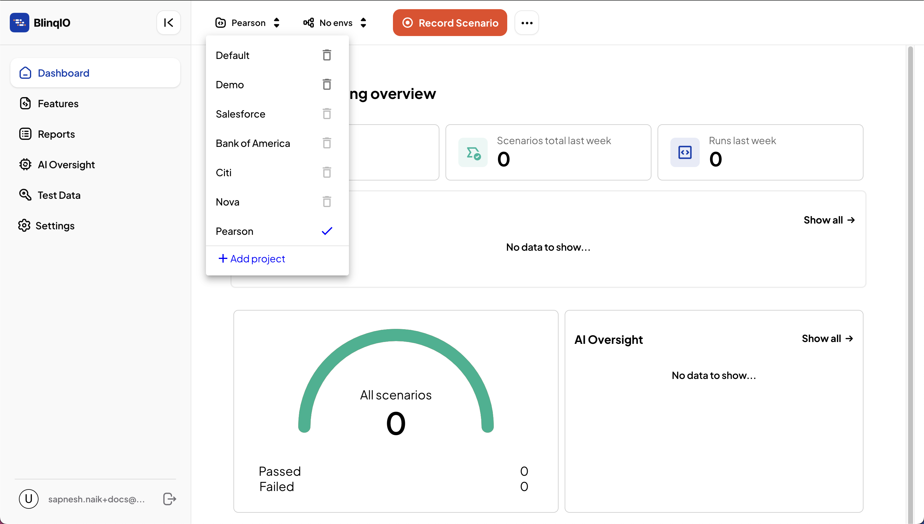Viewport: 924px width, 524px height.
Task: Click trash icon next to Salesforce
Action: 327,114
